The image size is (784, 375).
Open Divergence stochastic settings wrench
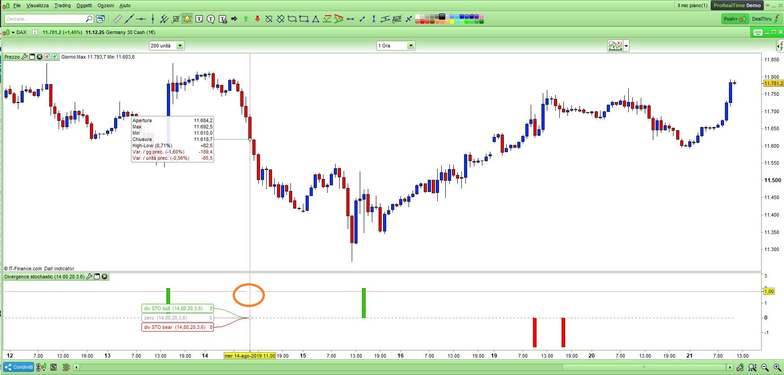pos(89,277)
